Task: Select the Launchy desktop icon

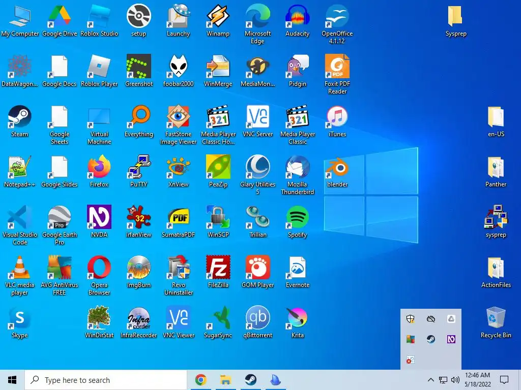Action: pyautogui.click(x=179, y=20)
